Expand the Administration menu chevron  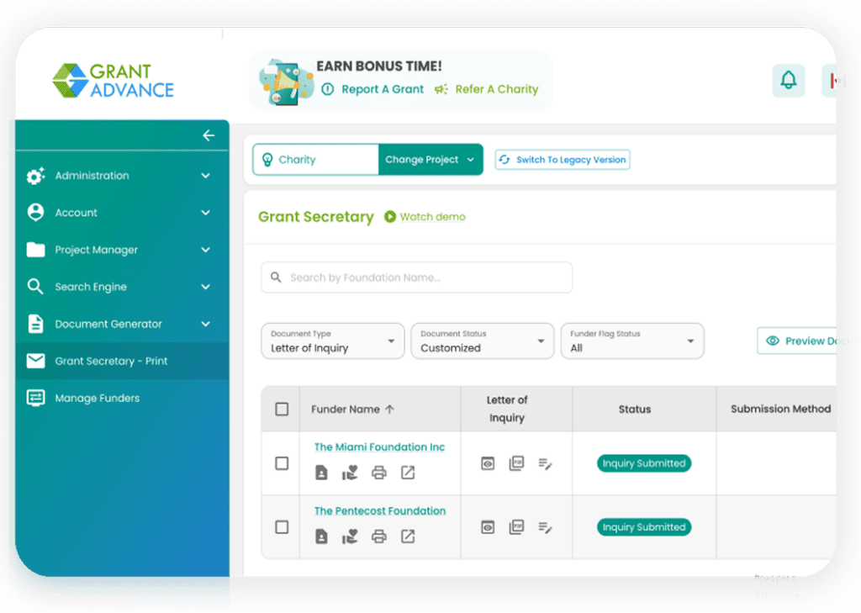pyautogui.click(x=205, y=176)
